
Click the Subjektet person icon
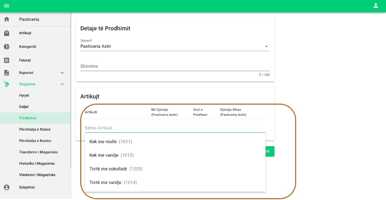coord(7,187)
